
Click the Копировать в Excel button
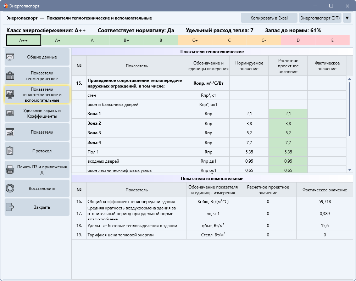(x=269, y=18)
